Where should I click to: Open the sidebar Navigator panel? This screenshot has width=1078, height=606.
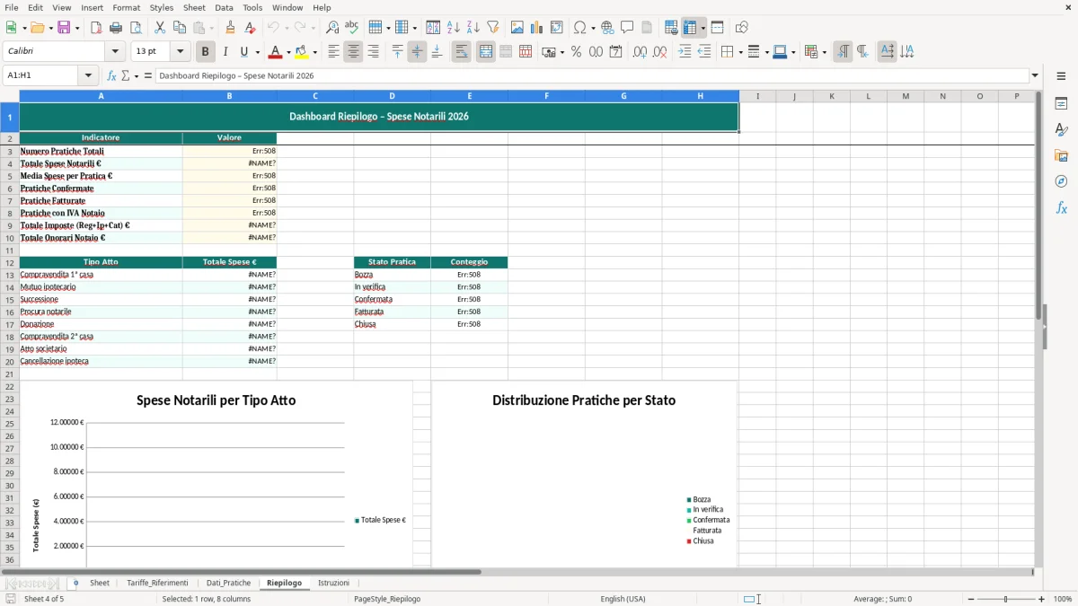(1061, 181)
